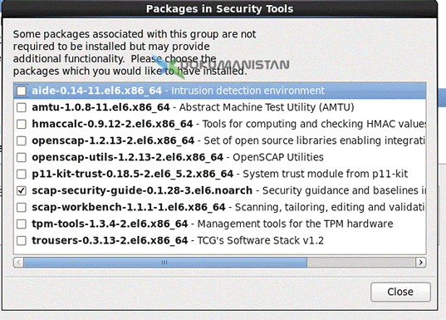Tick the hmaccalc-0.9.12-2 checkbox
446x320 pixels.
pyautogui.click(x=22, y=124)
